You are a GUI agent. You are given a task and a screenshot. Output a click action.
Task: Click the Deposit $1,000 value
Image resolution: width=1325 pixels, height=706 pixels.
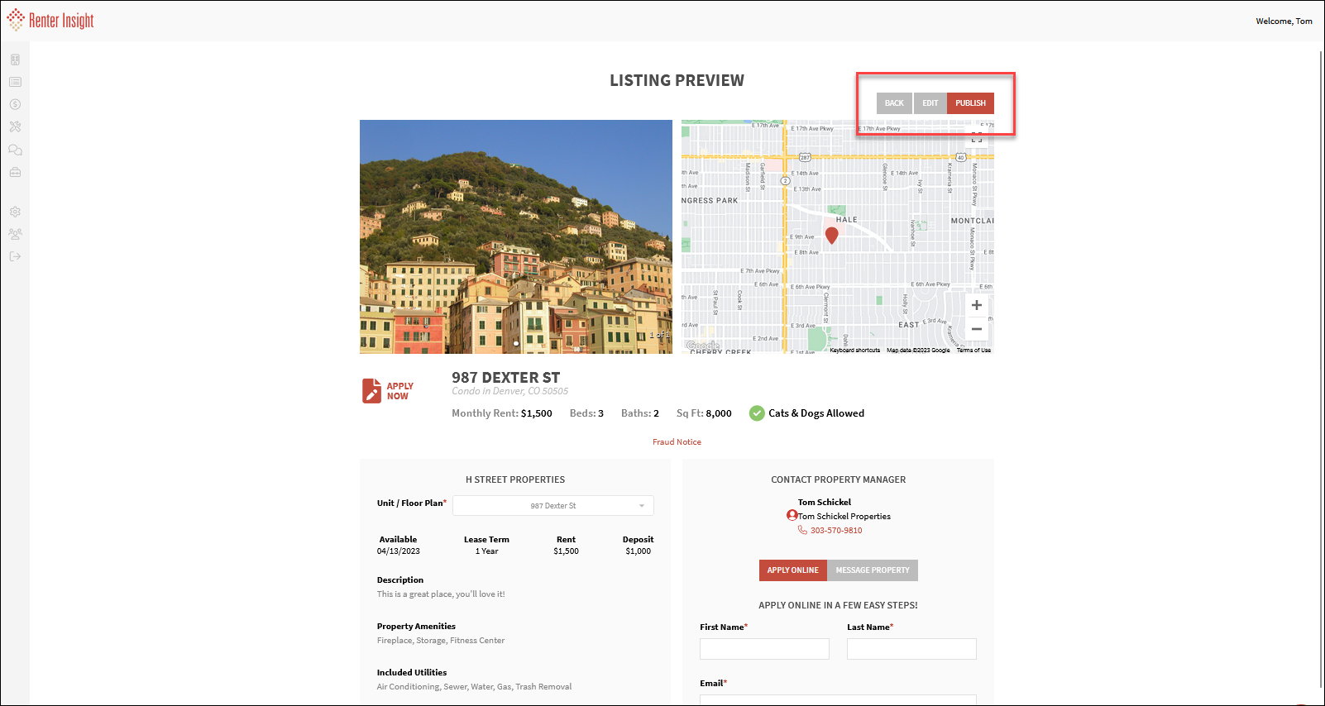click(x=638, y=551)
